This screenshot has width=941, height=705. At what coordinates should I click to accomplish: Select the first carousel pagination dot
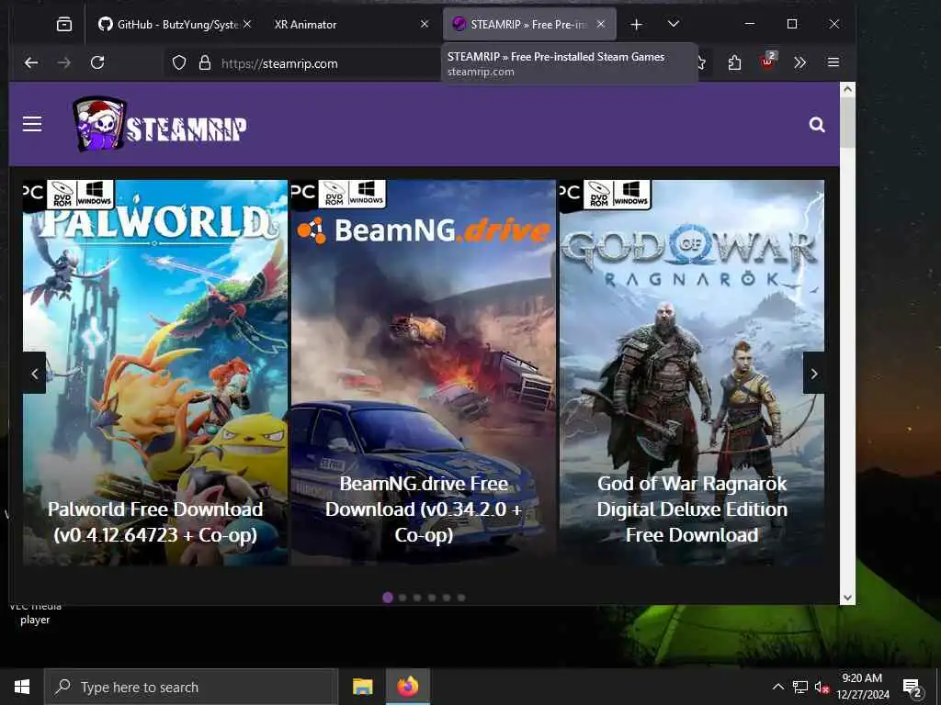tap(388, 598)
